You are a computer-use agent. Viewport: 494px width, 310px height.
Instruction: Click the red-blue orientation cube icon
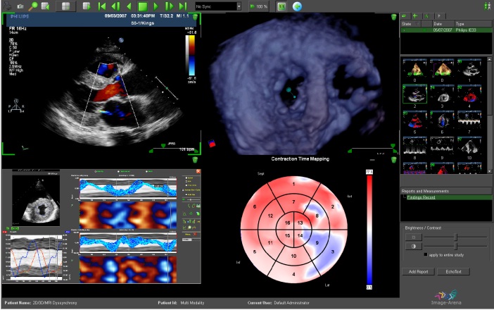point(212,143)
